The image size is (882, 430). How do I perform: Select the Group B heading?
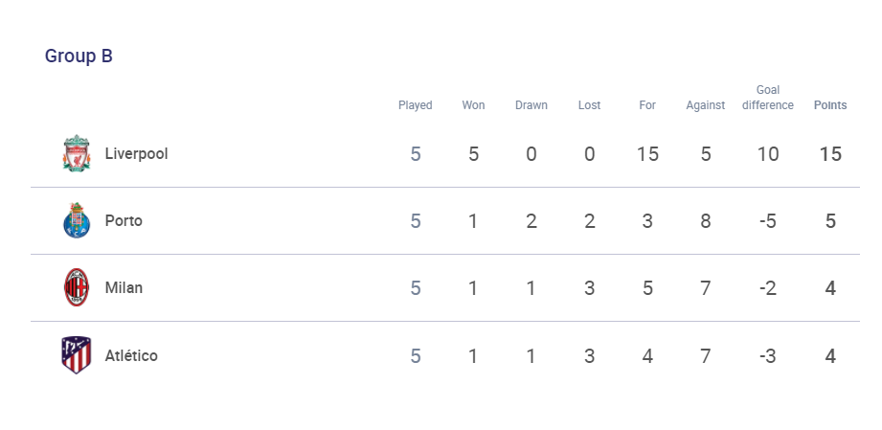[x=79, y=56]
